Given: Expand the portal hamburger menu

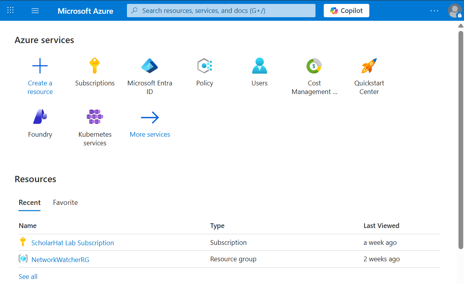Looking at the screenshot, I should pos(35,11).
